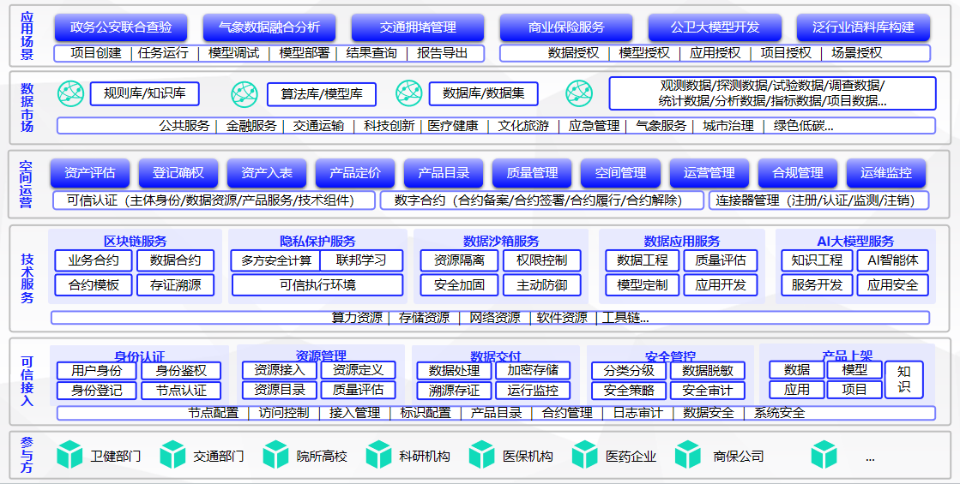
Task: Click the 节点认证 box
Action: pos(181,391)
